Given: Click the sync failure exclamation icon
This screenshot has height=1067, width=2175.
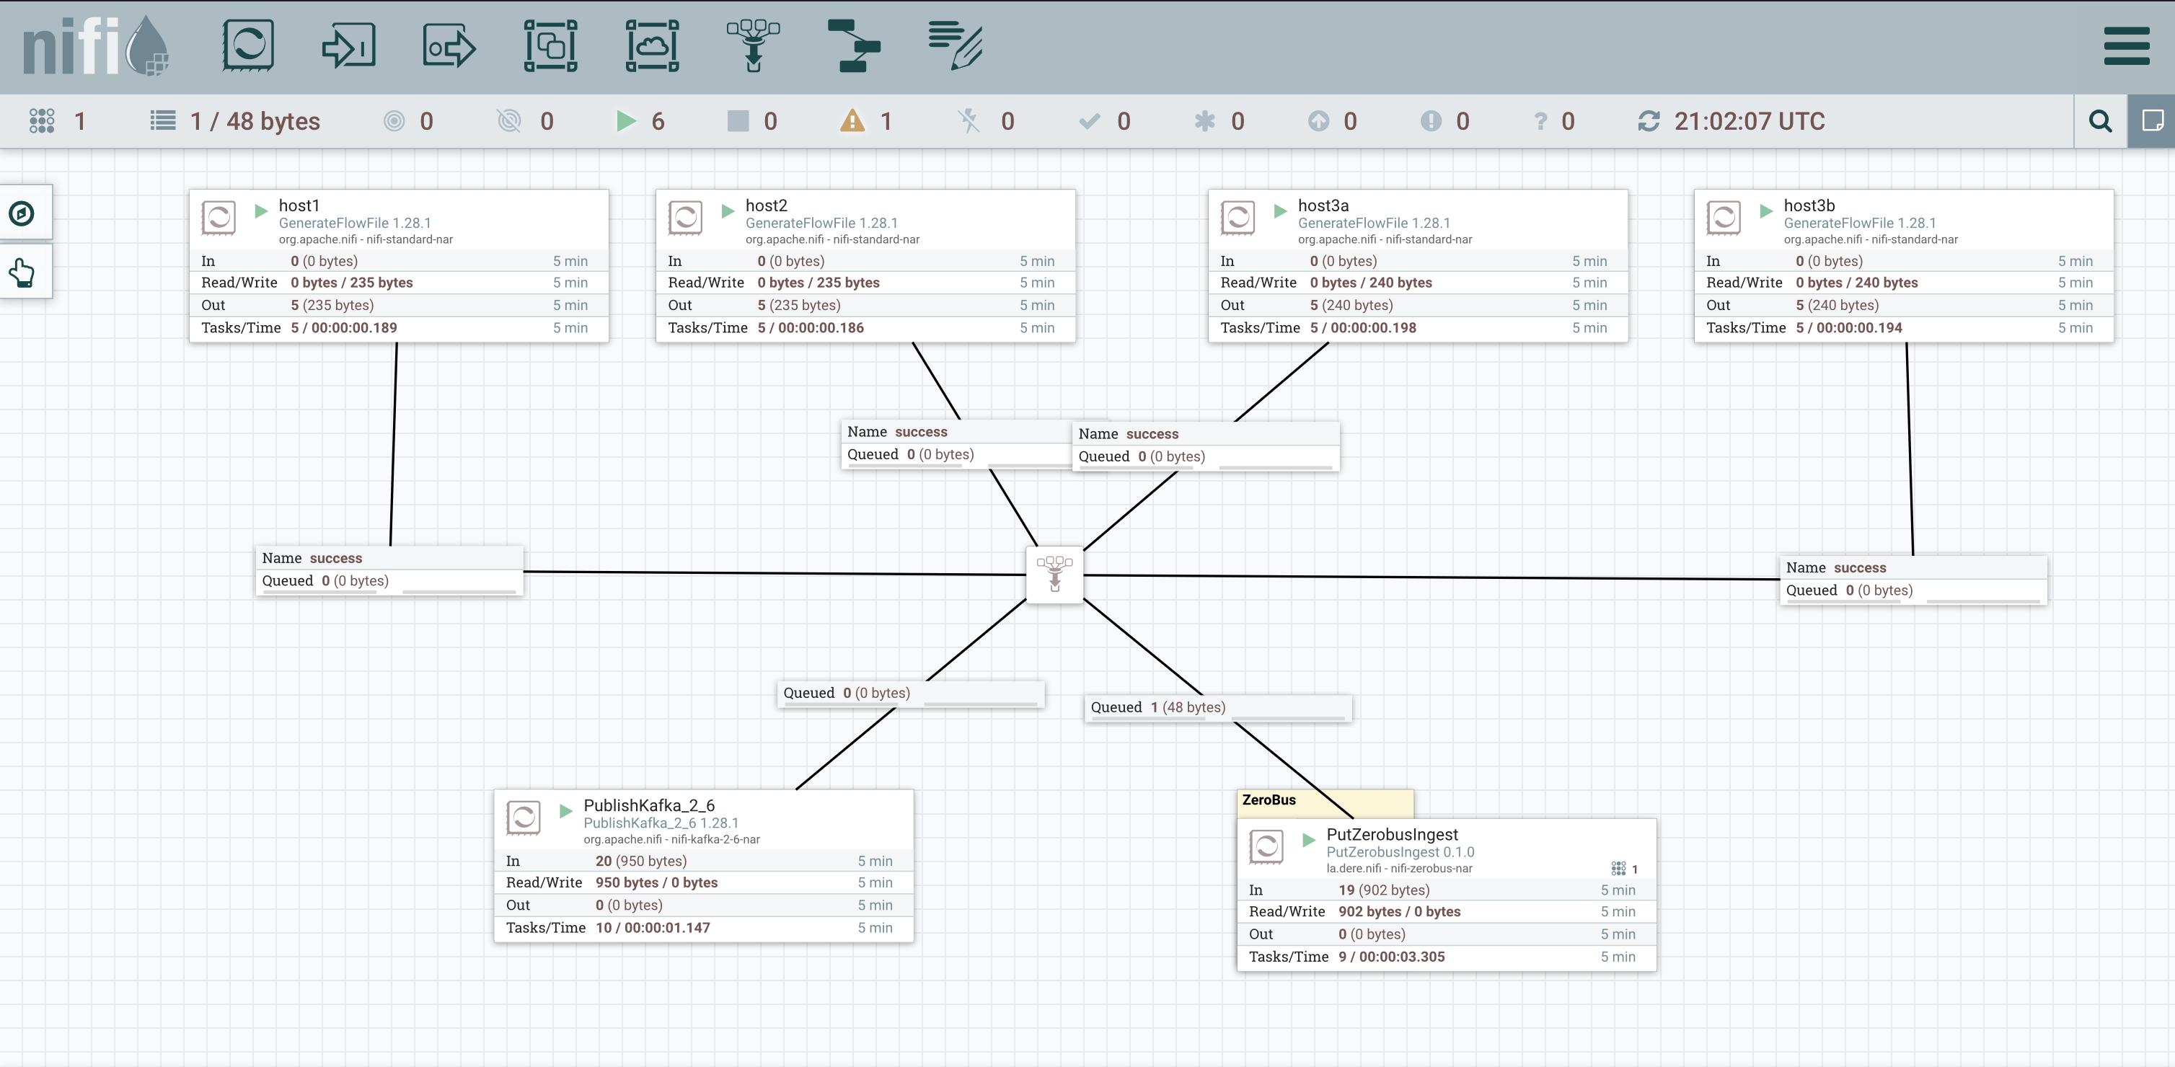Looking at the screenshot, I should tap(1430, 120).
